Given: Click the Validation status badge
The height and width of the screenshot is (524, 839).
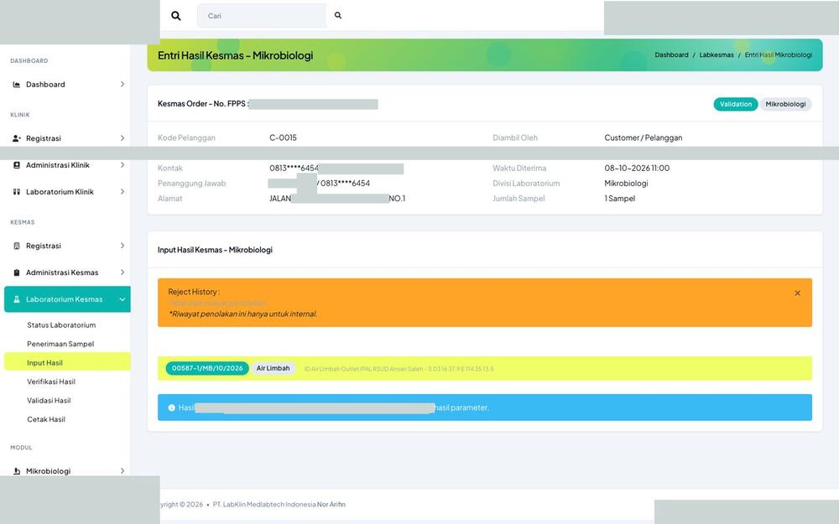Looking at the screenshot, I should pyautogui.click(x=735, y=104).
